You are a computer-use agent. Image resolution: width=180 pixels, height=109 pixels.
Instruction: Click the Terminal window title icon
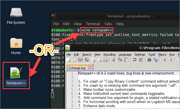54,16
